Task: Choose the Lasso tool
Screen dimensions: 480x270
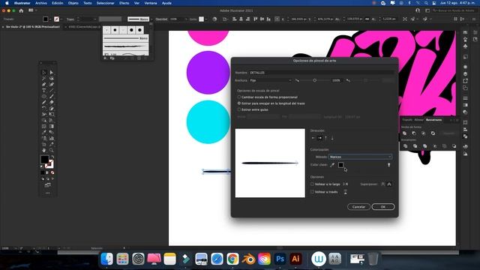Action: [52, 78]
